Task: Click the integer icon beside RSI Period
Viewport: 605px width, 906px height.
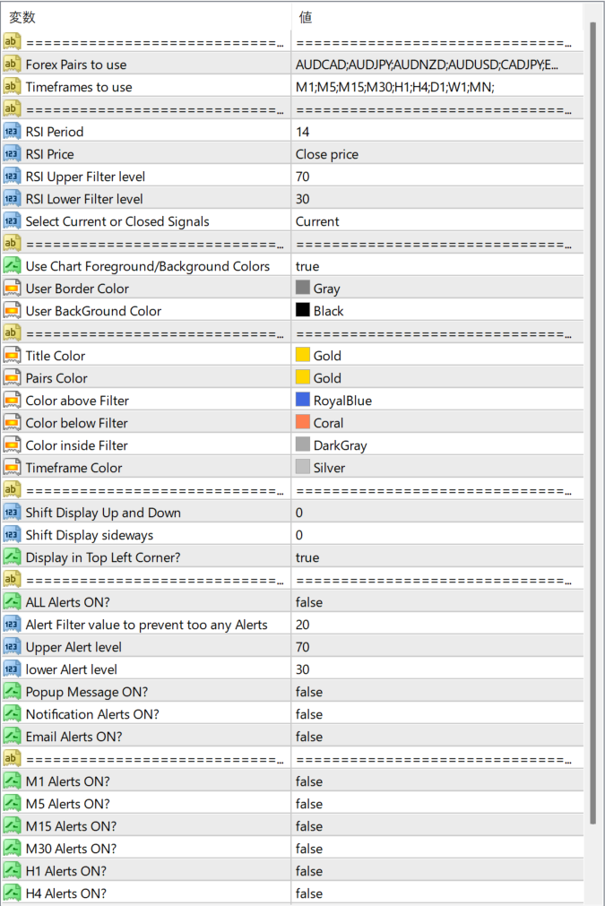Action: click(12, 131)
